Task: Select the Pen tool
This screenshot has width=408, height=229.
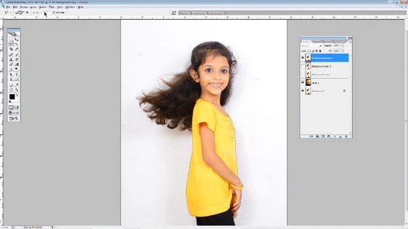Action: 11,79
